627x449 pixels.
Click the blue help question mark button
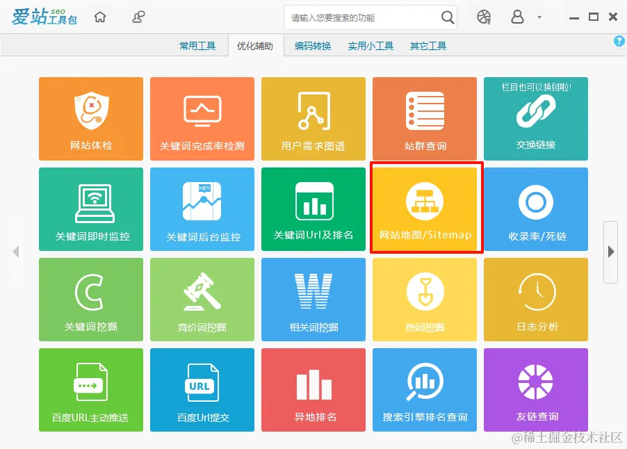tap(619, 40)
